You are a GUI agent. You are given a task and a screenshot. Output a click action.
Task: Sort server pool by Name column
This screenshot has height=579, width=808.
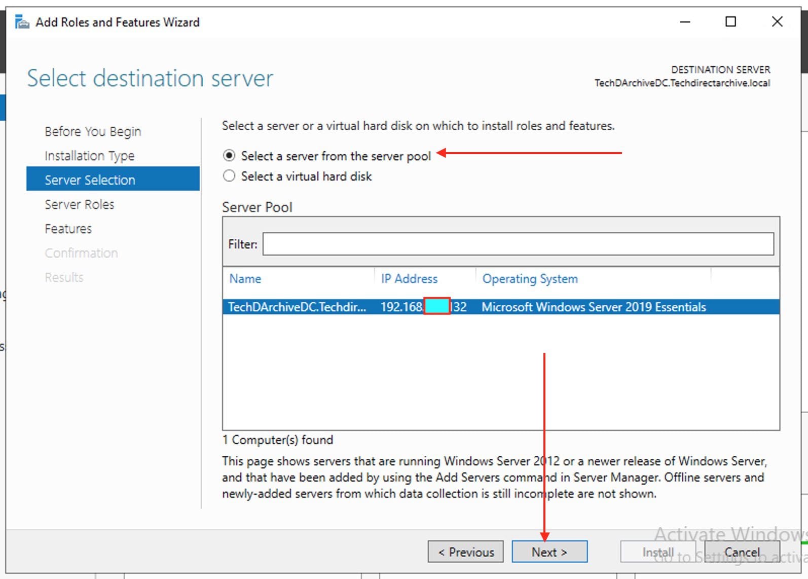point(245,279)
